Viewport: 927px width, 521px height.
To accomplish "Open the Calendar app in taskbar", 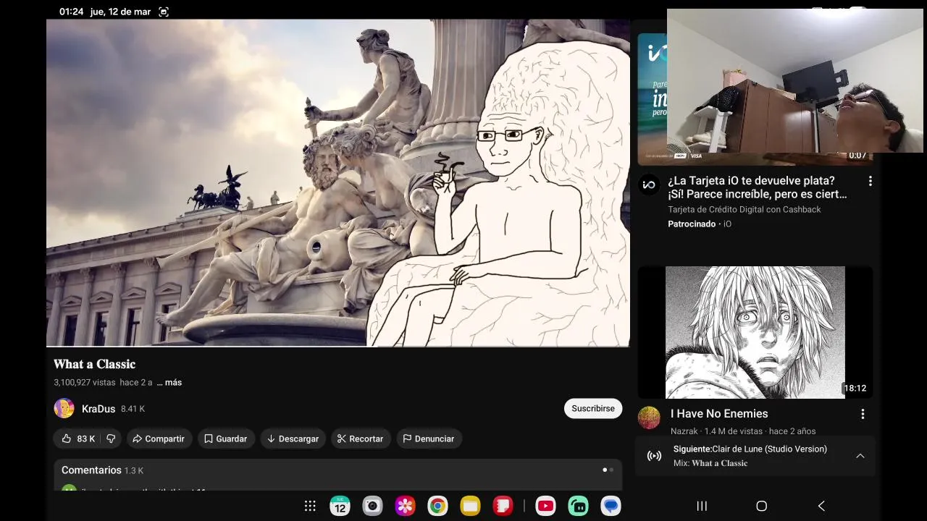I will point(340,506).
